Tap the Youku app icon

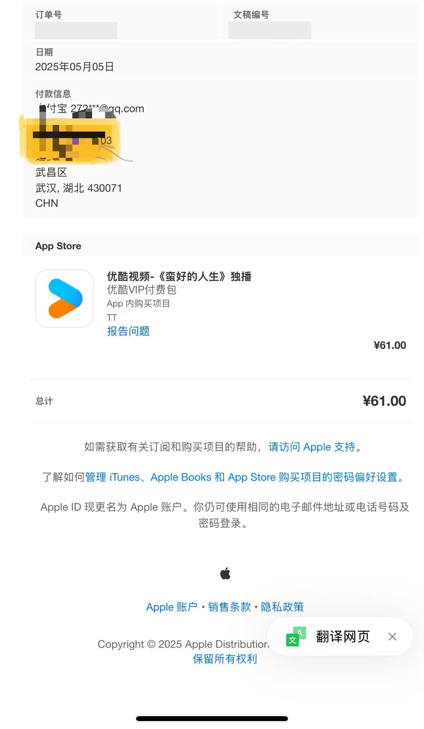[x=64, y=298]
